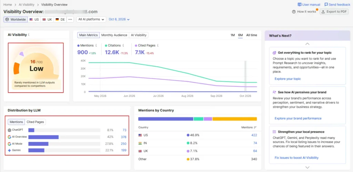Click Fix issues to boost AI Visibility

296,158
